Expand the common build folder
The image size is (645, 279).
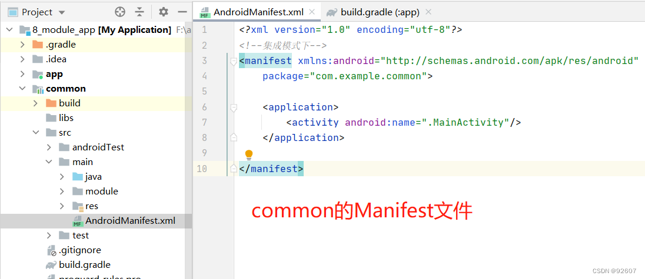(36, 103)
